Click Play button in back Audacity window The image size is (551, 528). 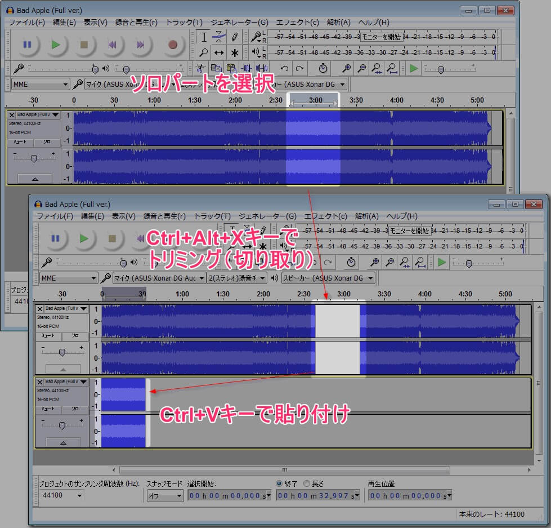click(x=56, y=45)
